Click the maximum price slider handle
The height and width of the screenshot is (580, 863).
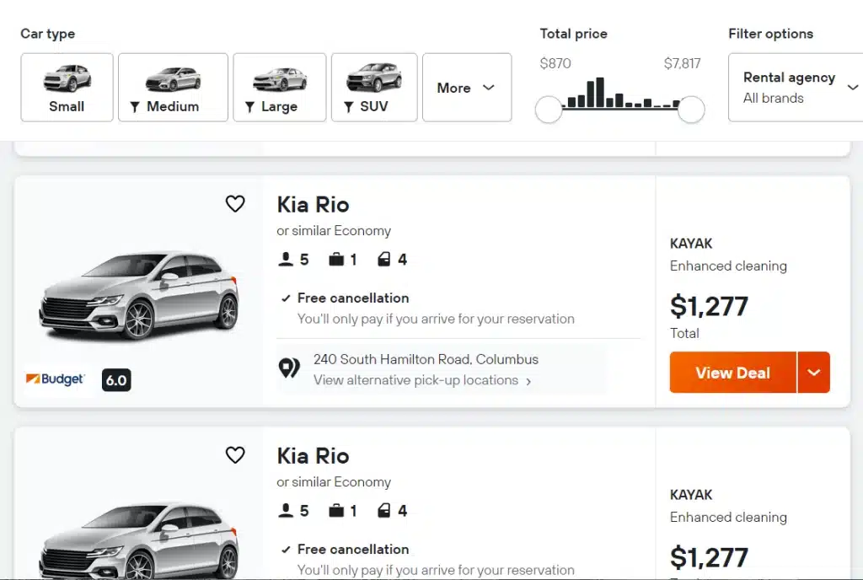691,109
